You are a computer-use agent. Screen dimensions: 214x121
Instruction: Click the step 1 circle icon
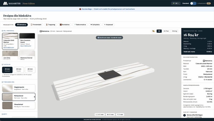[185, 115]
